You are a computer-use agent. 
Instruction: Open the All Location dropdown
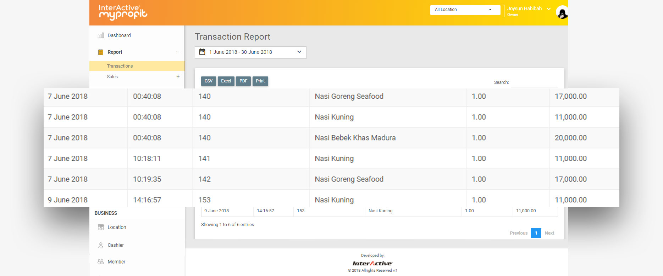pos(465,10)
